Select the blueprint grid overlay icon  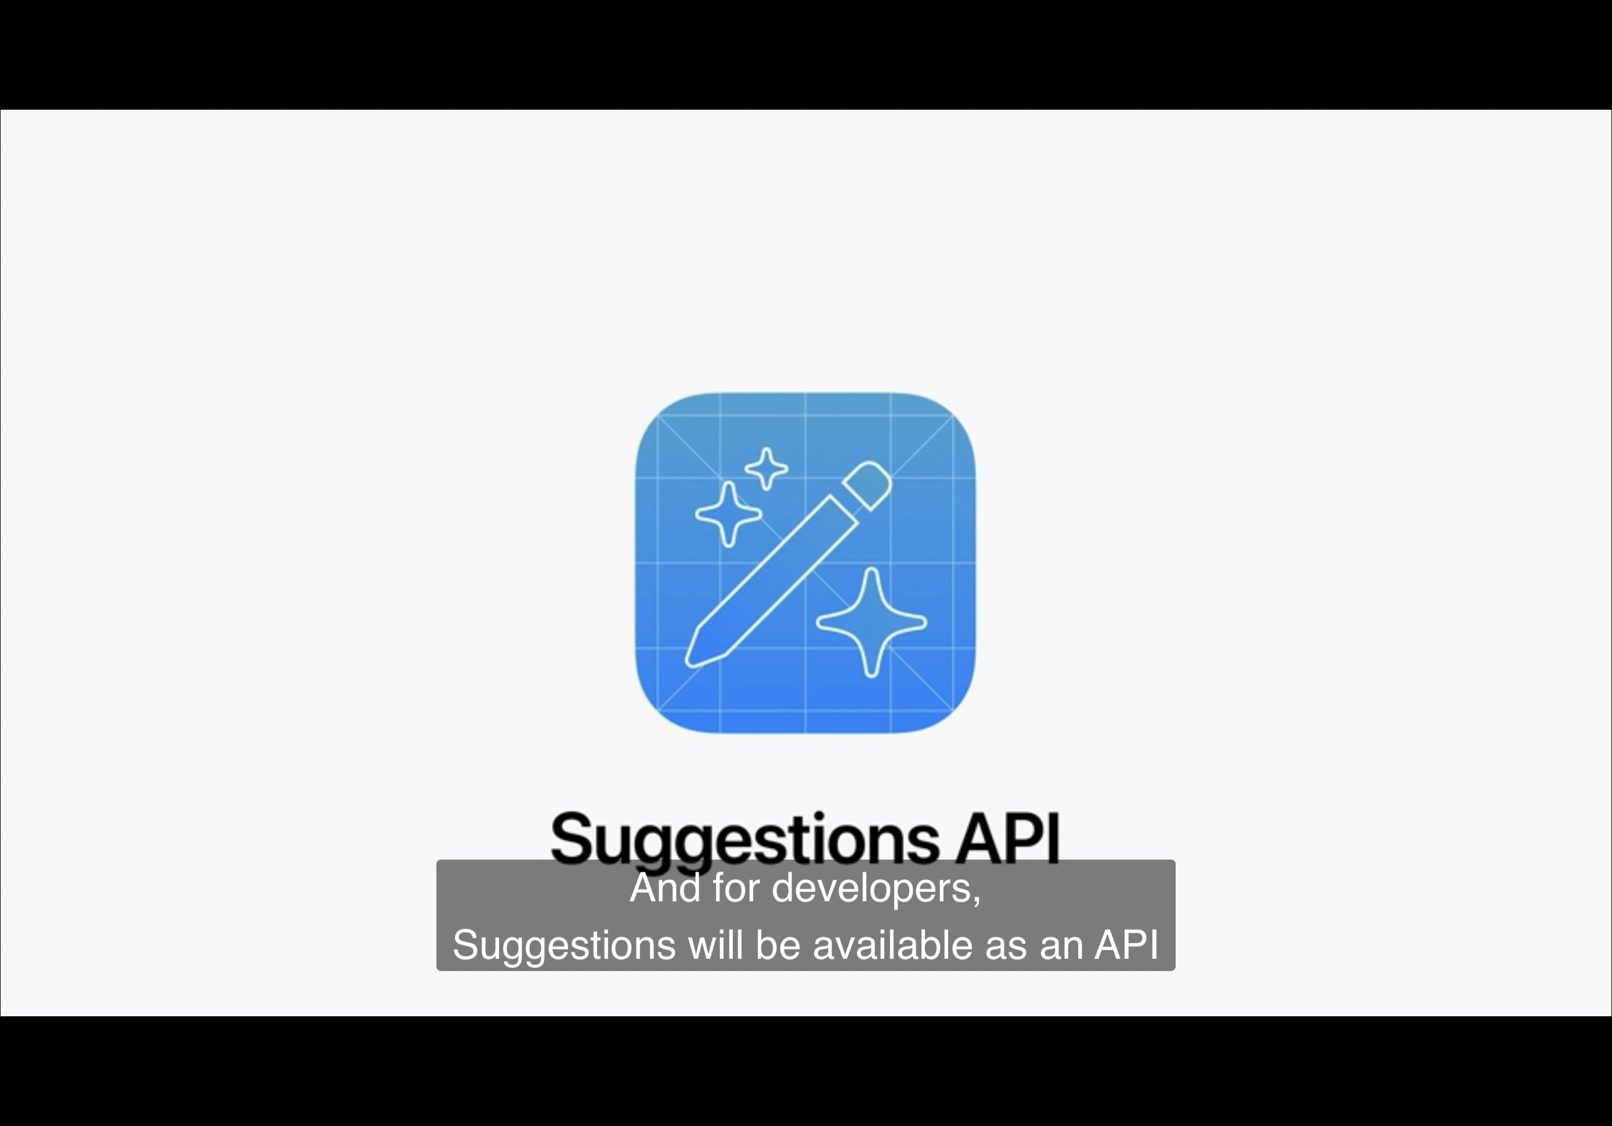point(806,564)
